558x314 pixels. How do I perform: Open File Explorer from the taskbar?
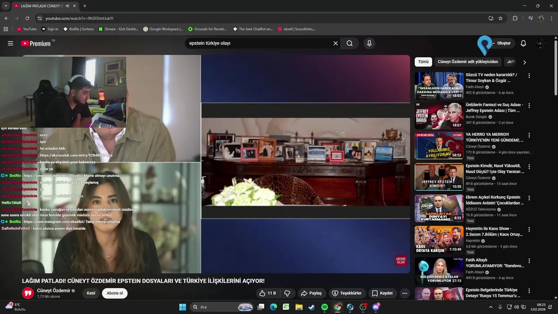pos(299,307)
